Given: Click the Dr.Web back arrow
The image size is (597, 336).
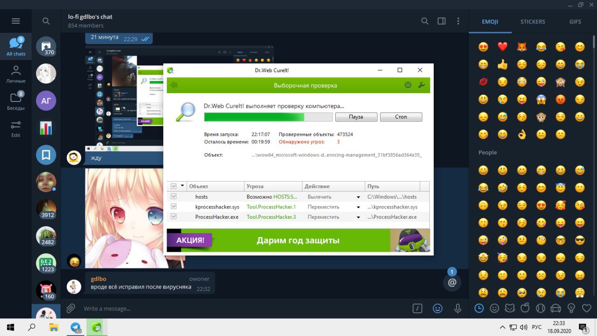Looking at the screenshot, I should coord(174,85).
